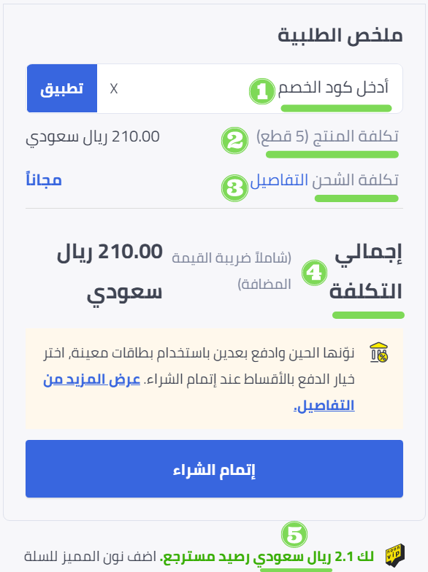Click the مجاناً free shipping label

pos(44,179)
